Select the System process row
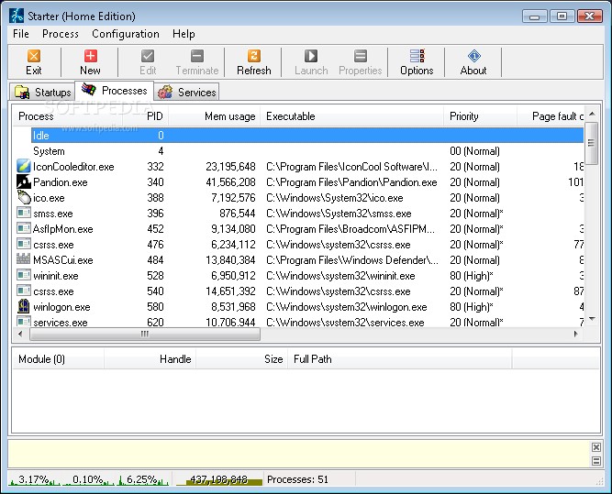612x494 pixels. pyautogui.click(x=298, y=151)
